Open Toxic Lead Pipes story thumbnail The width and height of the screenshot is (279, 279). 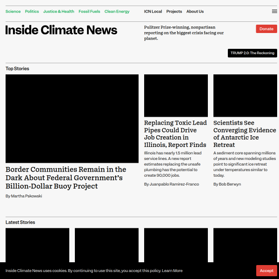(176, 95)
